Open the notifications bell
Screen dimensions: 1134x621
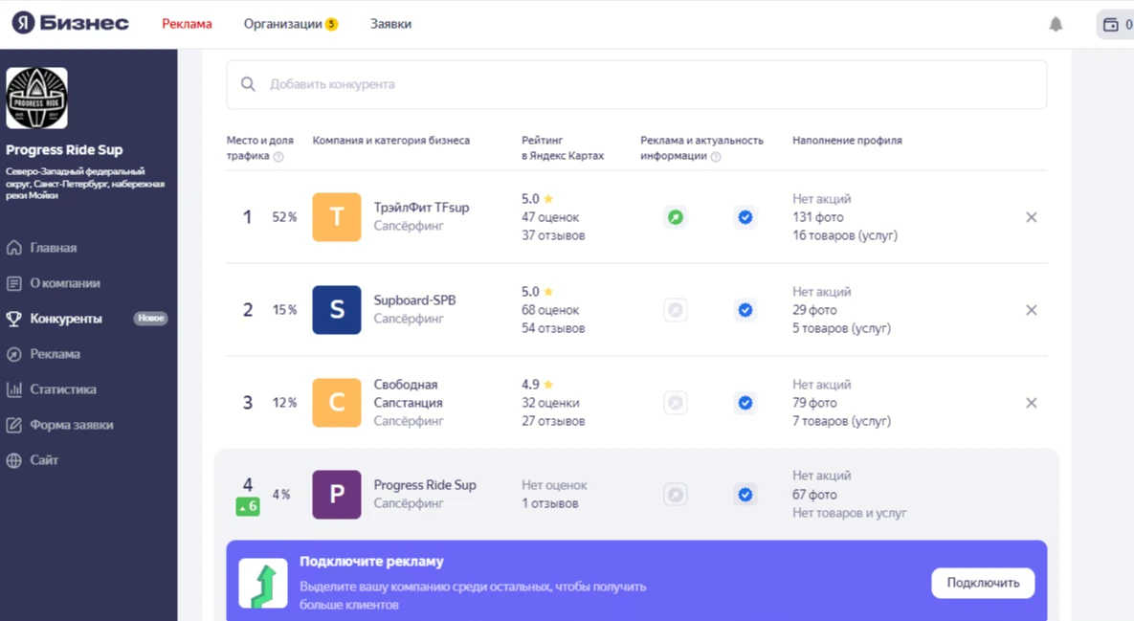click(1056, 24)
